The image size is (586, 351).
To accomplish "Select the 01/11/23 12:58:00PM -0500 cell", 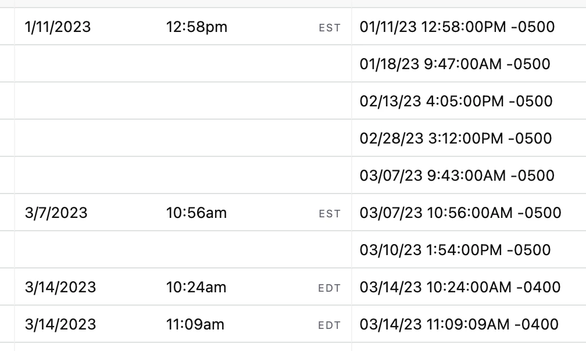I will pos(457,27).
